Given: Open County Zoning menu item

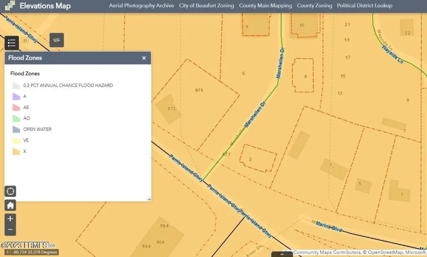Looking at the screenshot, I should point(314,5).
